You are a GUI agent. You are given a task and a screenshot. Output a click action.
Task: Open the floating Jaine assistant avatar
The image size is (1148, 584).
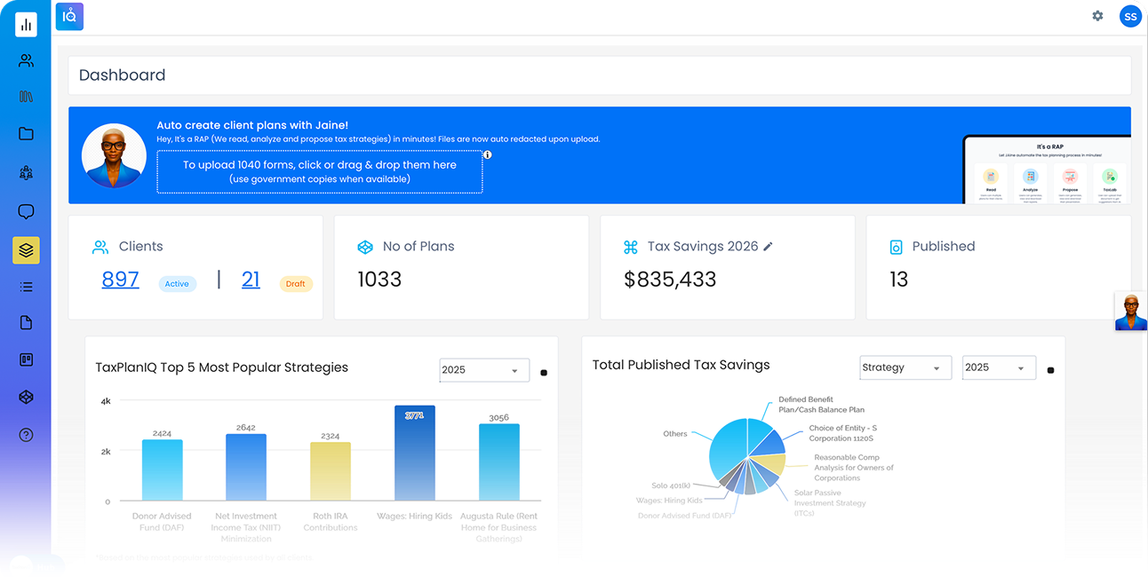1131,312
